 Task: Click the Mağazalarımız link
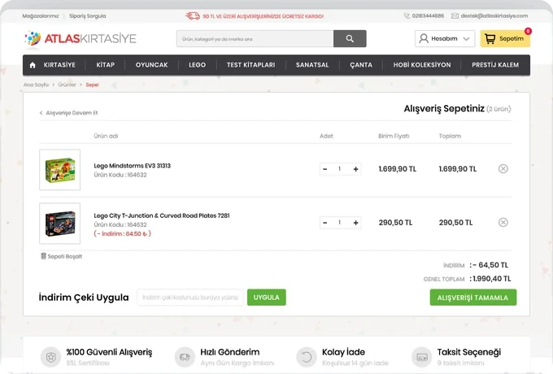point(41,16)
